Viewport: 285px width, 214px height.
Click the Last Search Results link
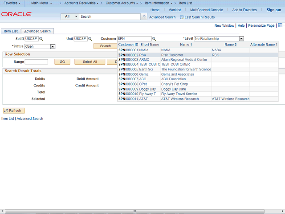pos(199,17)
